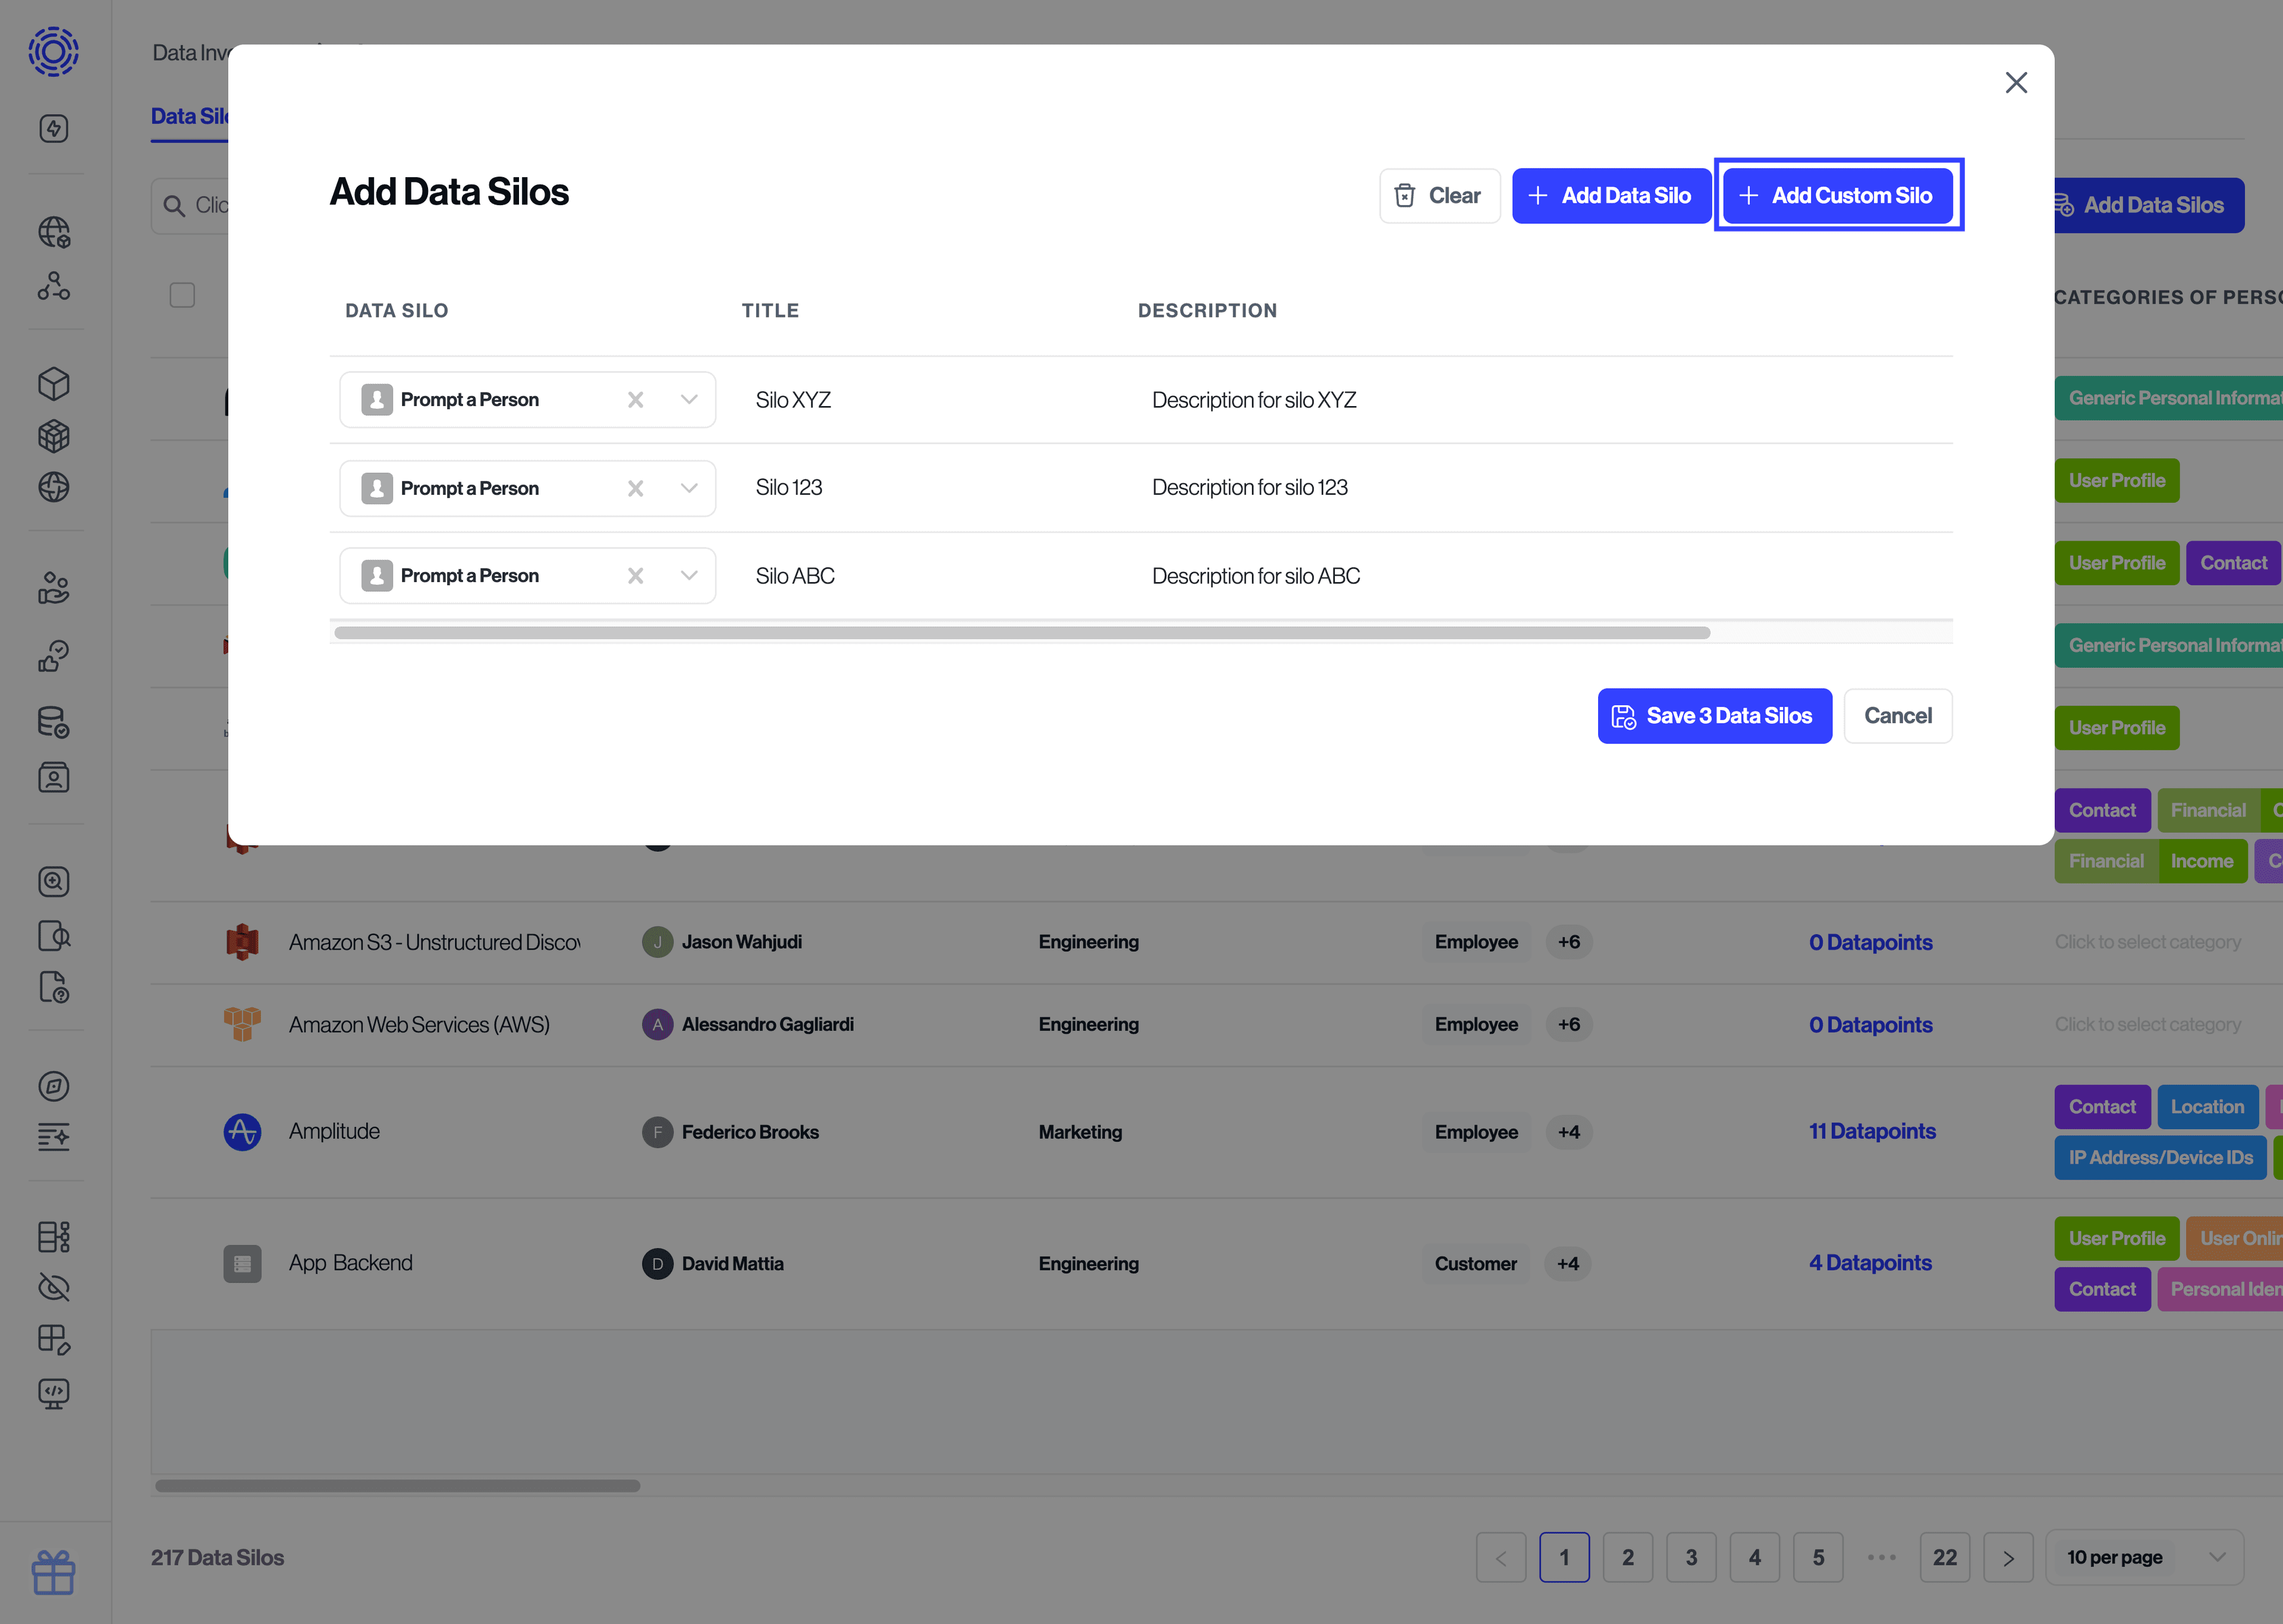Go to page 3
Image resolution: width=2283 pixels, height=1624 pixels.
coord(1691,1557)
